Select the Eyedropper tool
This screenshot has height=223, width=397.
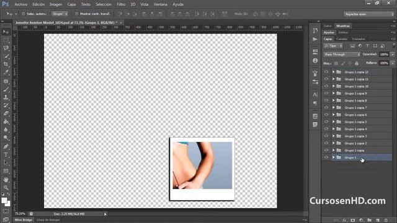(6, 72)
